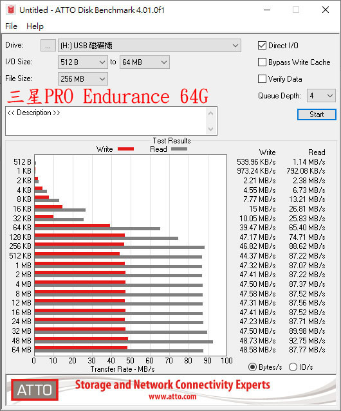Click the 10.05 MB/s write value

point(257,218)
